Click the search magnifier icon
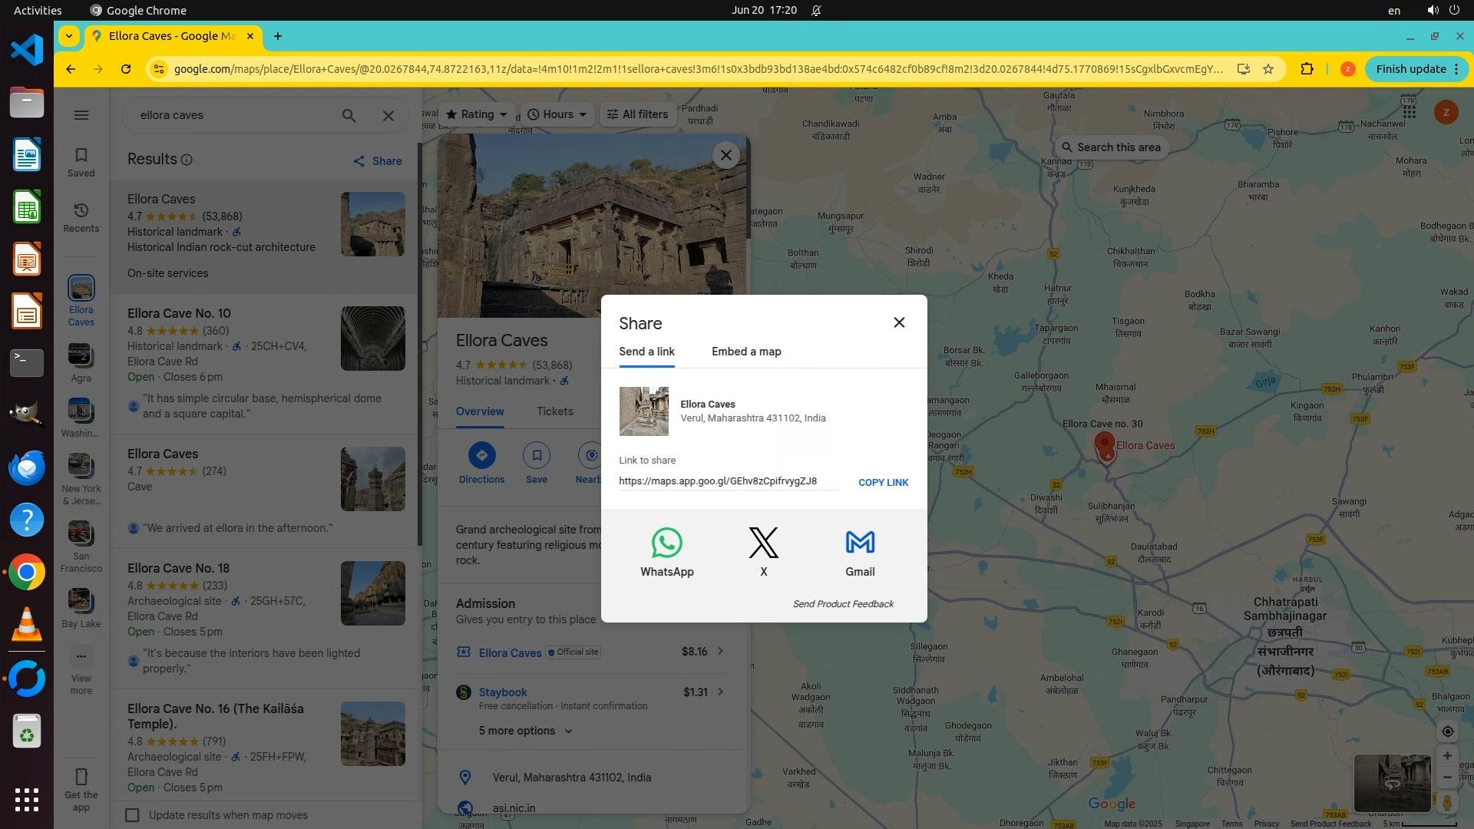The height and width of the screenshot is (829, 1474). pos(349,115)
